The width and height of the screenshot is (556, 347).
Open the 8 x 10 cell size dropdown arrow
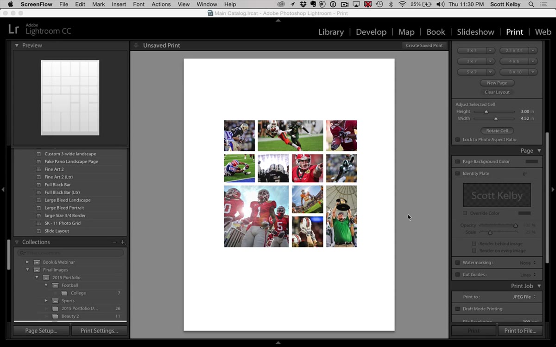(x=533, y=72)
